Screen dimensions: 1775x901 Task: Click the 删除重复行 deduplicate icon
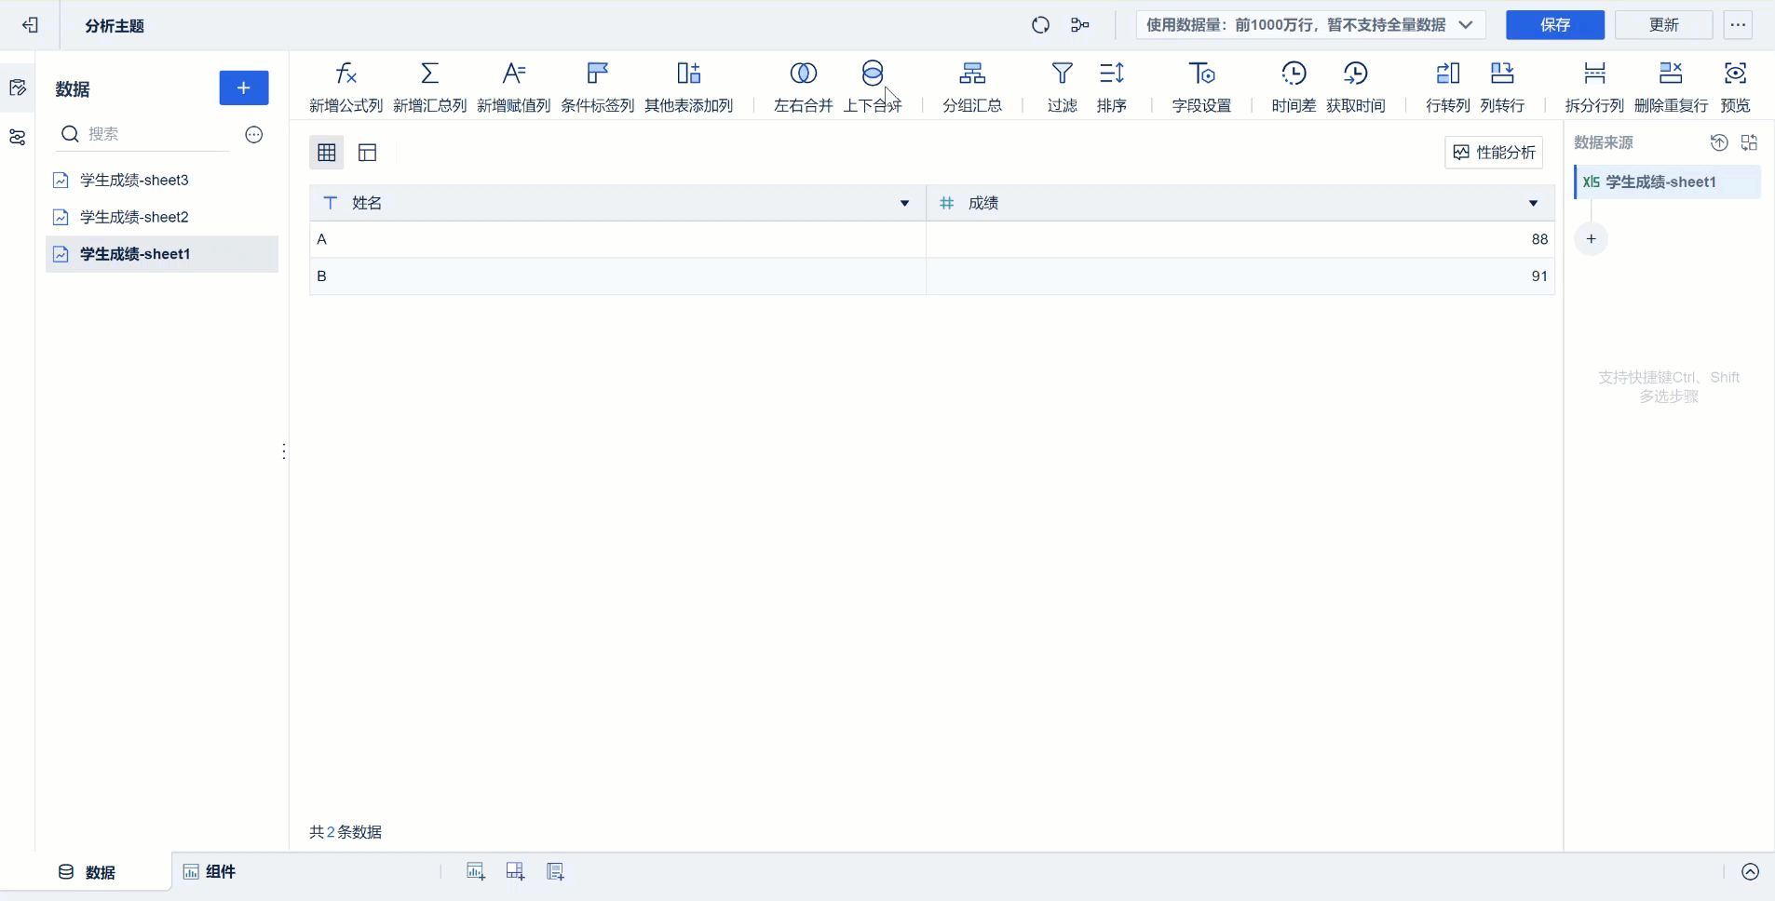pyautogui.click(x=1672, y=86)
